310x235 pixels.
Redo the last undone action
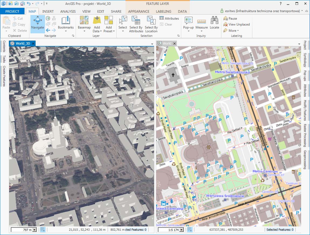[x=37, y=3]
